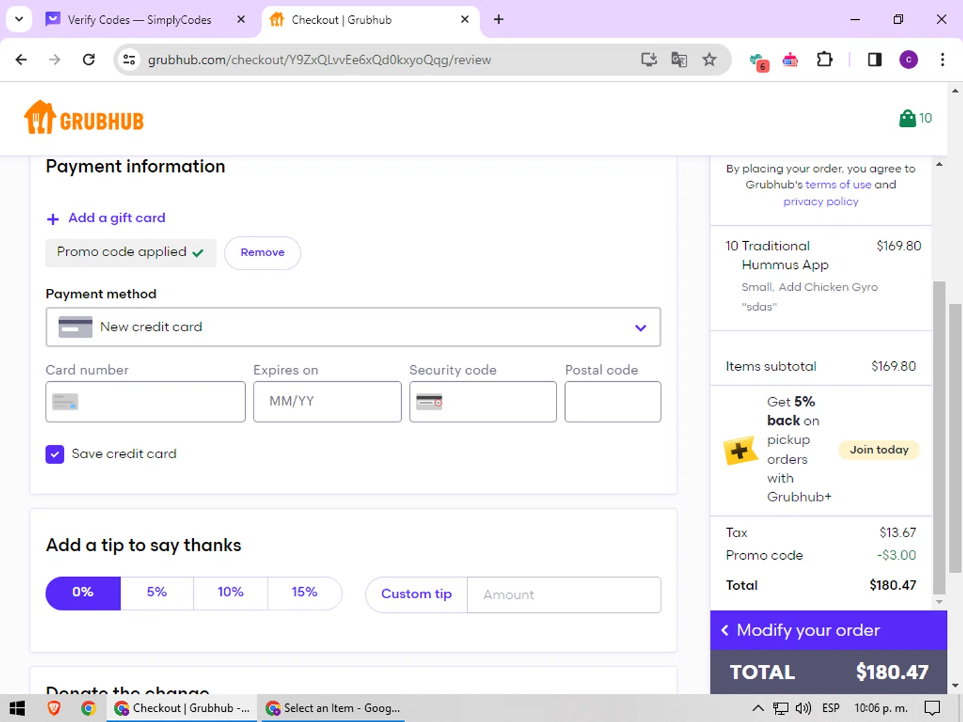The width and height of the screenshot is (963, 722).
Task: Open the Extensions puzzle icon
Action: (x=824, y=60)
